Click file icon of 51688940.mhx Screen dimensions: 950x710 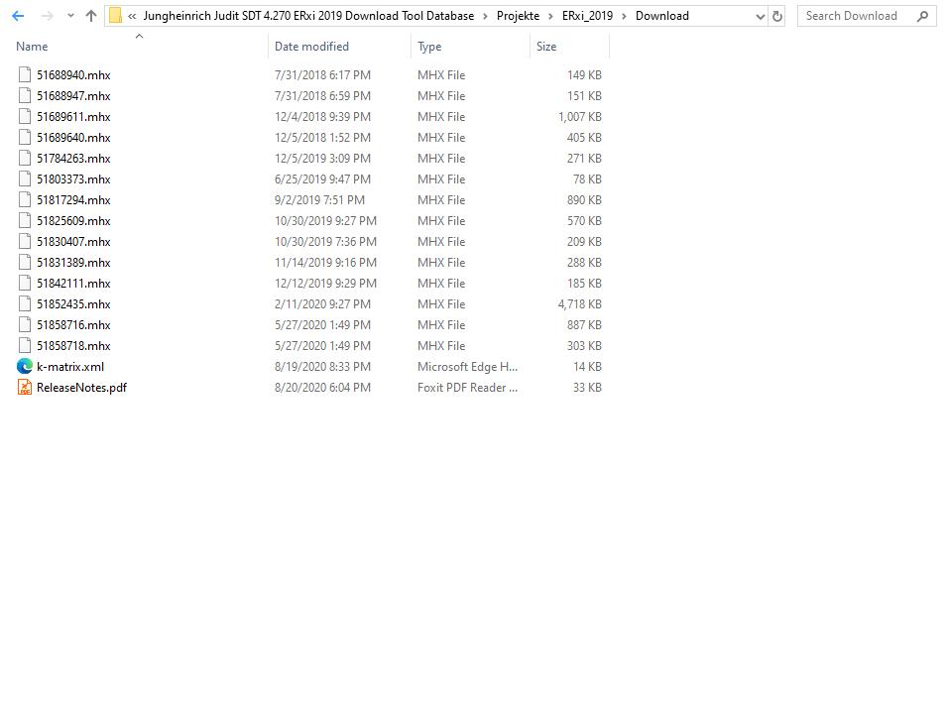click(x=24, y=74)
